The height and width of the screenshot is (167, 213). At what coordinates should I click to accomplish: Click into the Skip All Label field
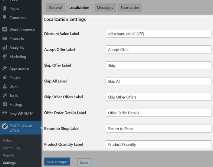tap(158, 81)
